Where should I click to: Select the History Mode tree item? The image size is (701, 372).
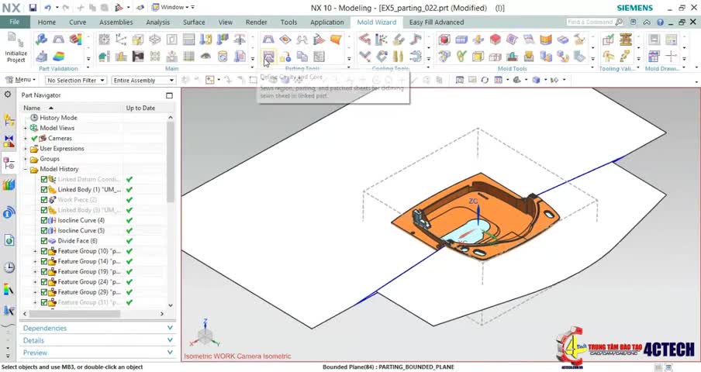(58, 118)
